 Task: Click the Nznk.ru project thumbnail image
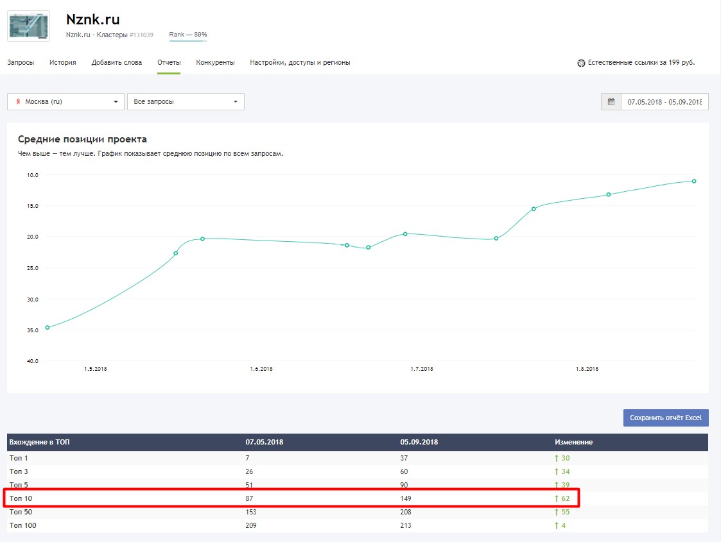click(x=28, y=26)
